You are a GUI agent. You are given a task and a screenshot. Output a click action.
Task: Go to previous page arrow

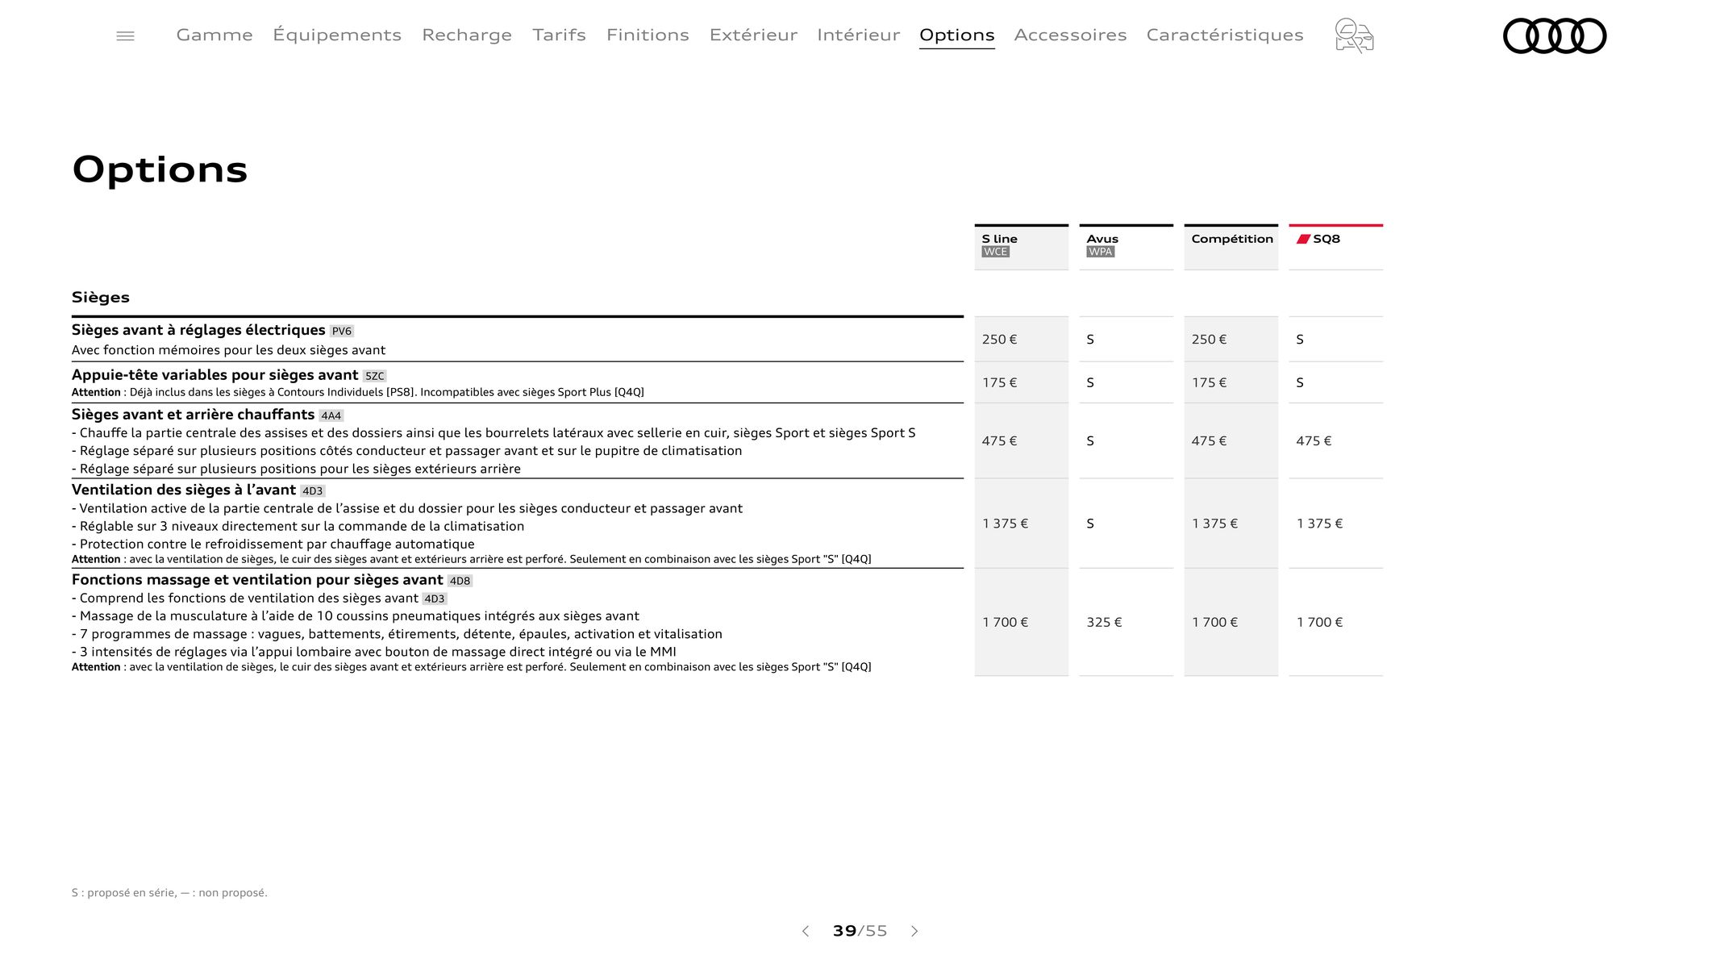coord(805,931)
